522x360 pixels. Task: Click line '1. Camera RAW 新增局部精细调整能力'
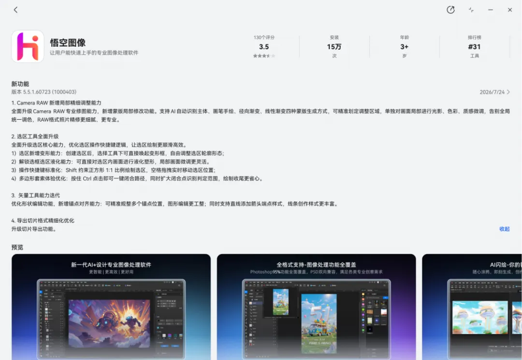[x=56, y=103]
